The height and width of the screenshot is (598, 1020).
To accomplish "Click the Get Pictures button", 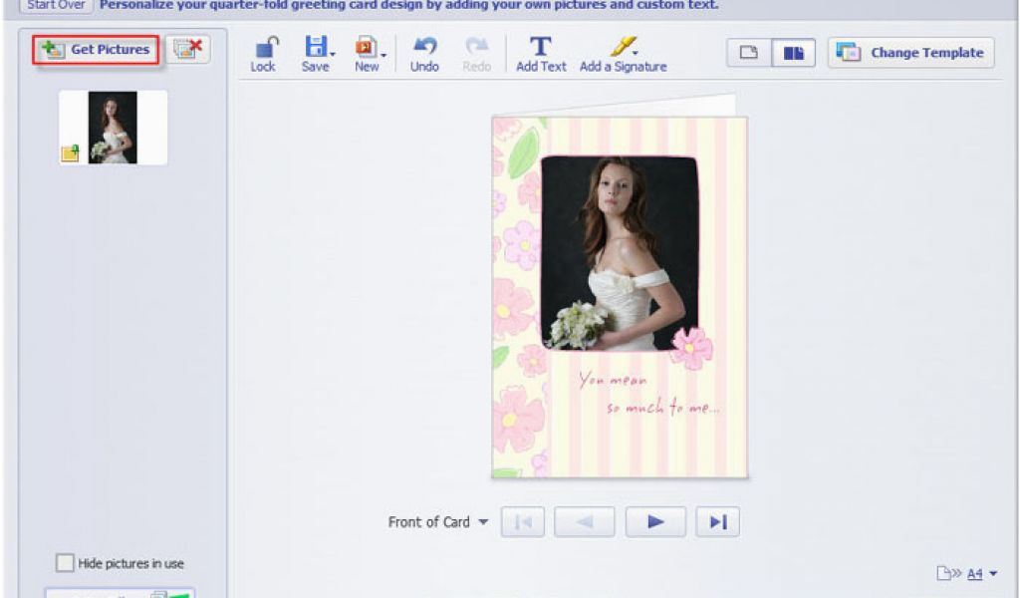I will click(97, 50).
